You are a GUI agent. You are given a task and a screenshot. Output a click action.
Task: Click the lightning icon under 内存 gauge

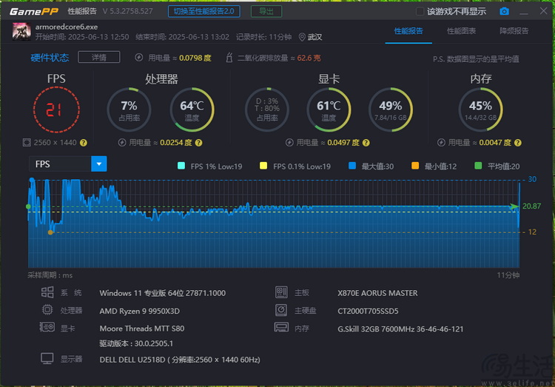[x=441, y=142]
